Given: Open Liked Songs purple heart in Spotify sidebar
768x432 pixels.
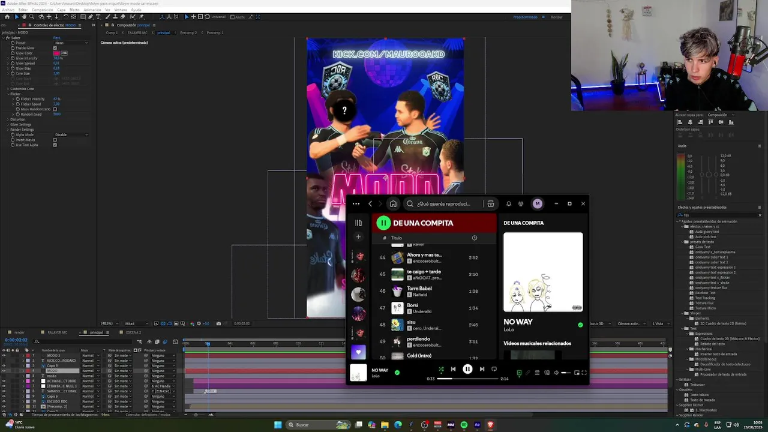Looking at the screenshot, I should tap(358, 352).
